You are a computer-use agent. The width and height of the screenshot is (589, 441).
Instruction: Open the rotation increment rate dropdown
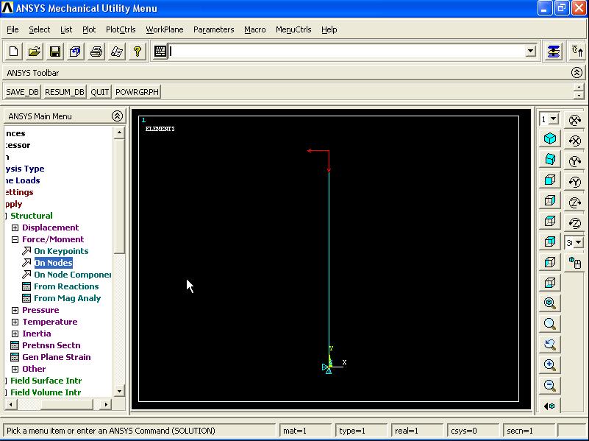pos(579,242)
